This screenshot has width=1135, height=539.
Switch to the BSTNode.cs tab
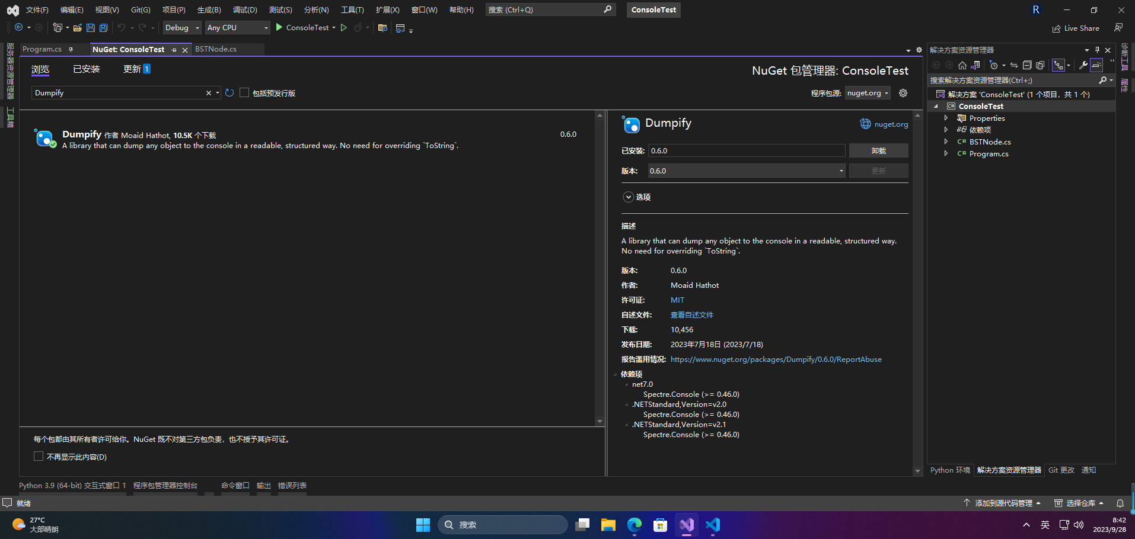[x=216, y=49]
